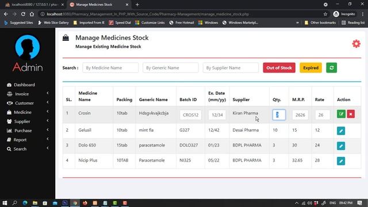Open the Dashboard sidebar item
This screenshot has width=368, height=207.
(21, 85)
